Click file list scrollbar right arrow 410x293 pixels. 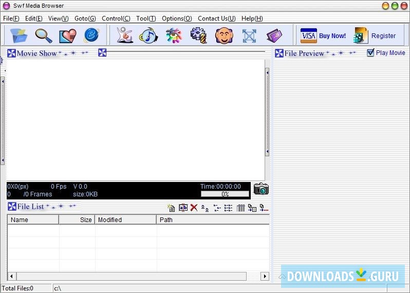coord(265,276)
